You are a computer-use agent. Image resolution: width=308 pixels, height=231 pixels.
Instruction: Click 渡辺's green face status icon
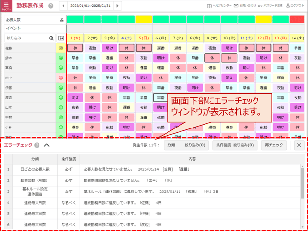coord(61,97)
